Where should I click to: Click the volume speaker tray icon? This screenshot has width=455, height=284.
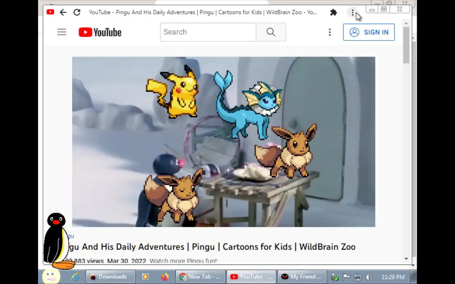[369, 277]
